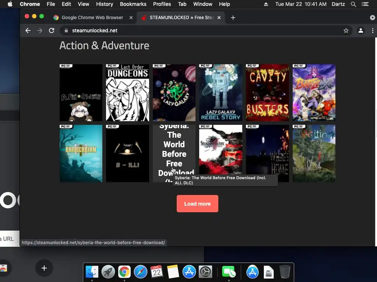Click the forward navigation arrow
The image size is (377, 282).
tap(40, 30)
